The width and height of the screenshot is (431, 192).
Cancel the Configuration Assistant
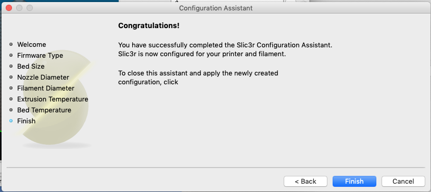click(403, 181)
